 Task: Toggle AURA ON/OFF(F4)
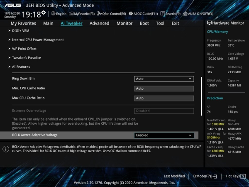[x=201, y=14]
